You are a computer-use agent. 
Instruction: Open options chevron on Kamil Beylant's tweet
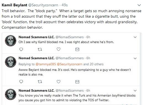139,5
